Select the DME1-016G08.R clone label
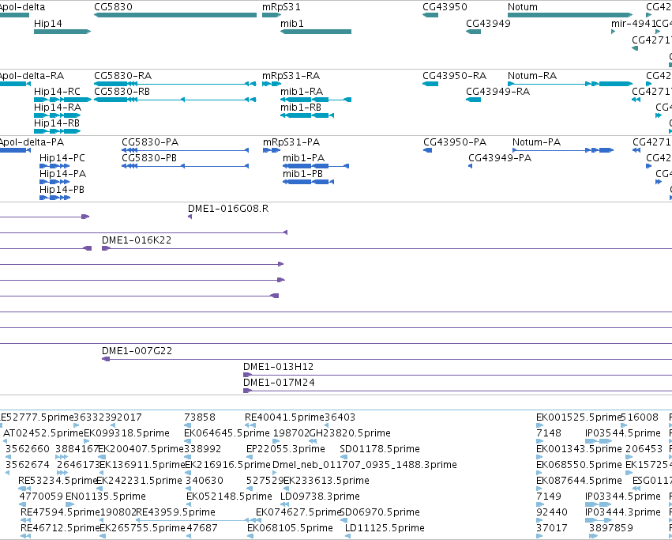The image size is (672, 540). 228,209
